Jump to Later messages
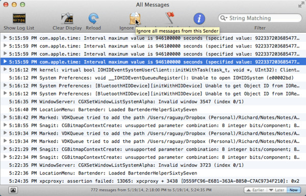 click(276, 190)
